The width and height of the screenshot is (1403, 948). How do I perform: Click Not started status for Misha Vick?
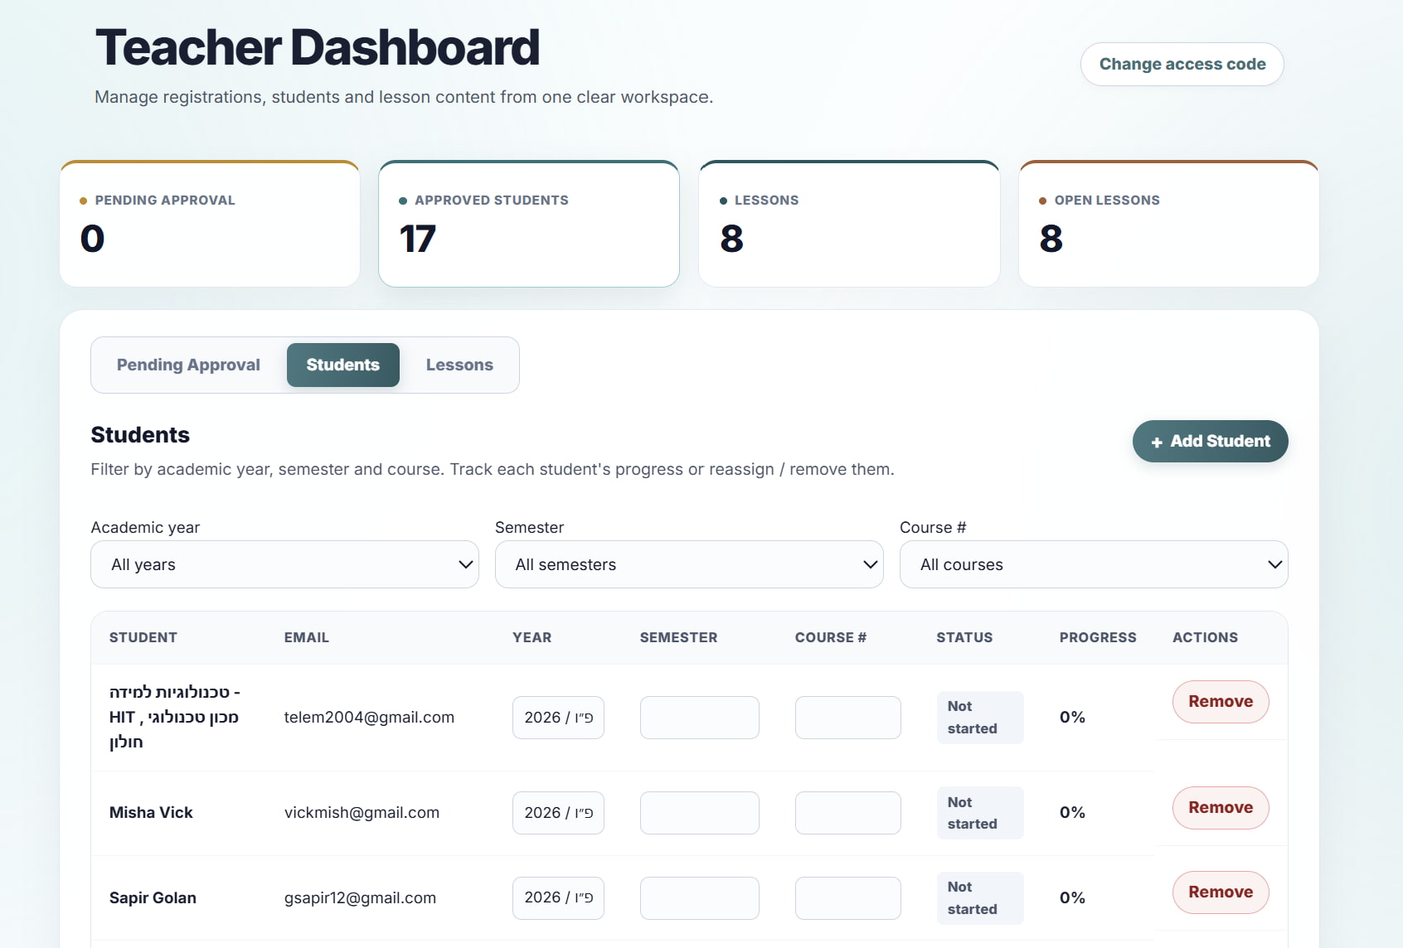point(980,813)
